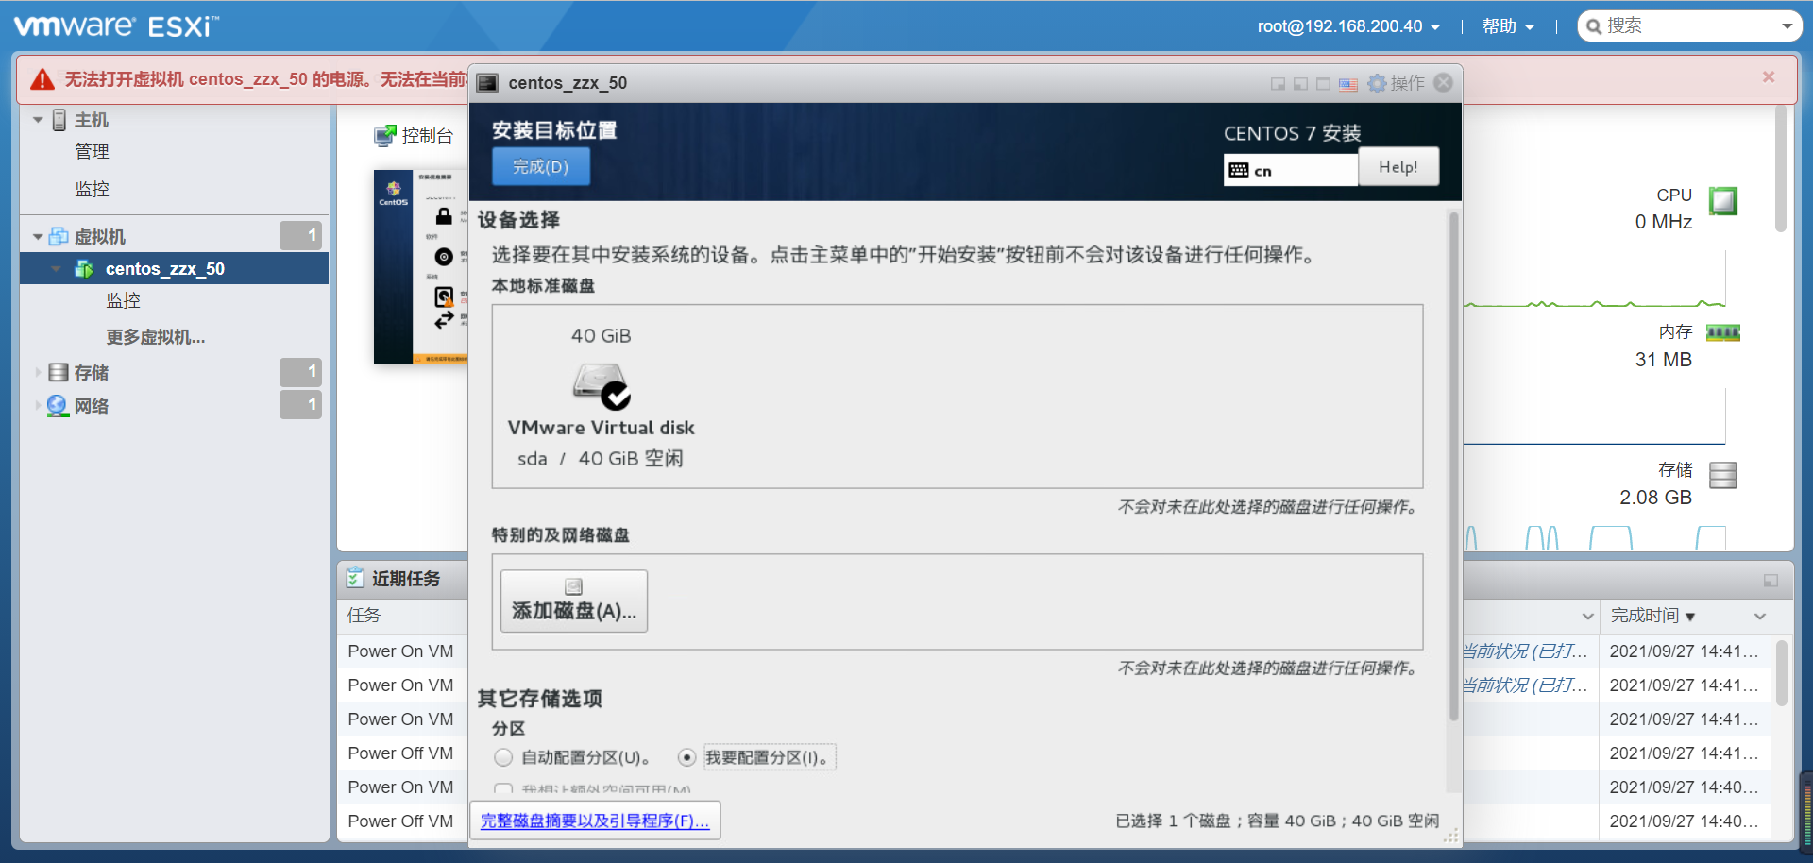This screenshot has height=863, width=1813.
Task: Collapse the 主机 tree node
Action: point(38,120)
